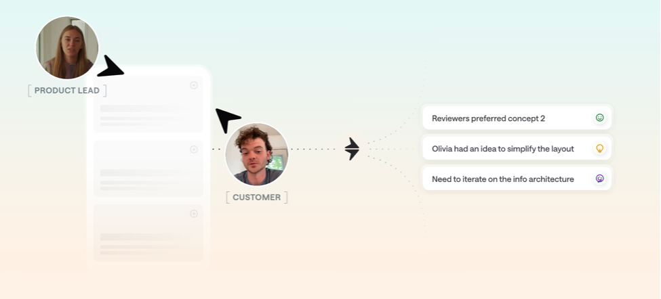Click the black cursor arrow near Customer
Image resolution: width=661 pixels, height=299 pixels.
(x=227, y=118)
